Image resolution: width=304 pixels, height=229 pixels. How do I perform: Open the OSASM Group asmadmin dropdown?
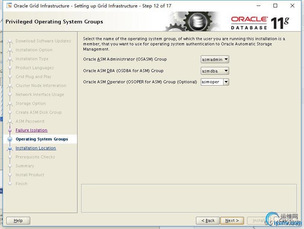[x=215, y=59]
